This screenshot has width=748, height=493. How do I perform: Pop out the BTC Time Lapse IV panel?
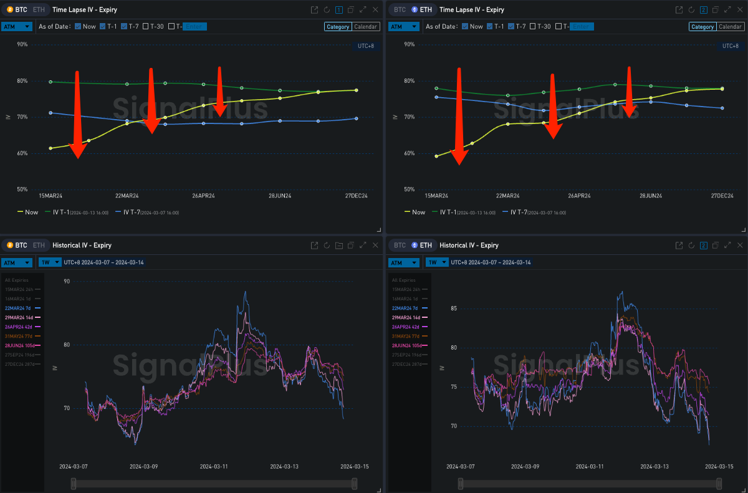point(315,10)
